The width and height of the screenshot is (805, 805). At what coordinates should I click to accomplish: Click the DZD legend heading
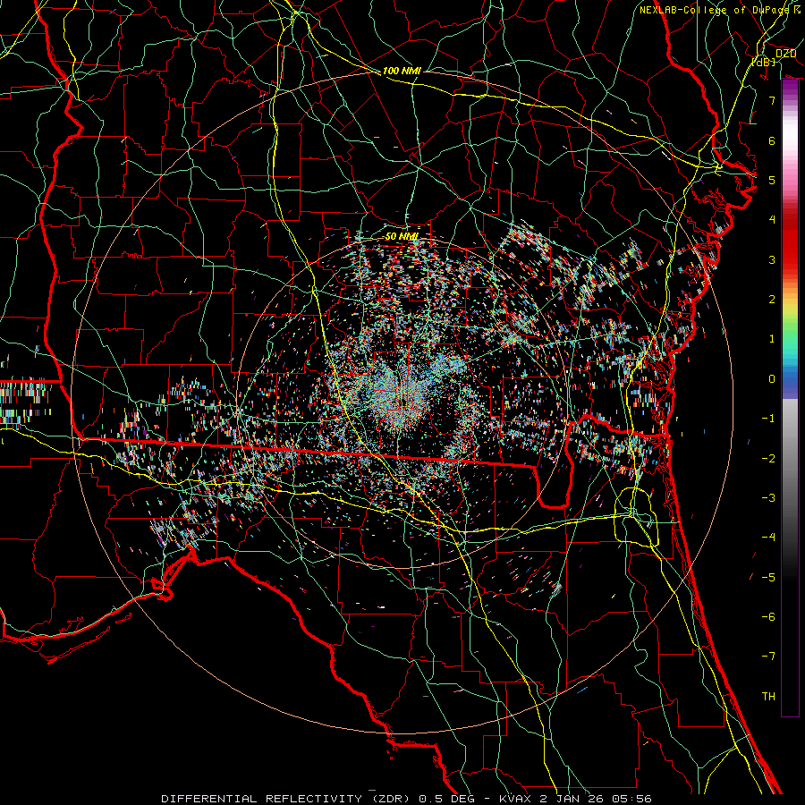(x=785, y=54)
